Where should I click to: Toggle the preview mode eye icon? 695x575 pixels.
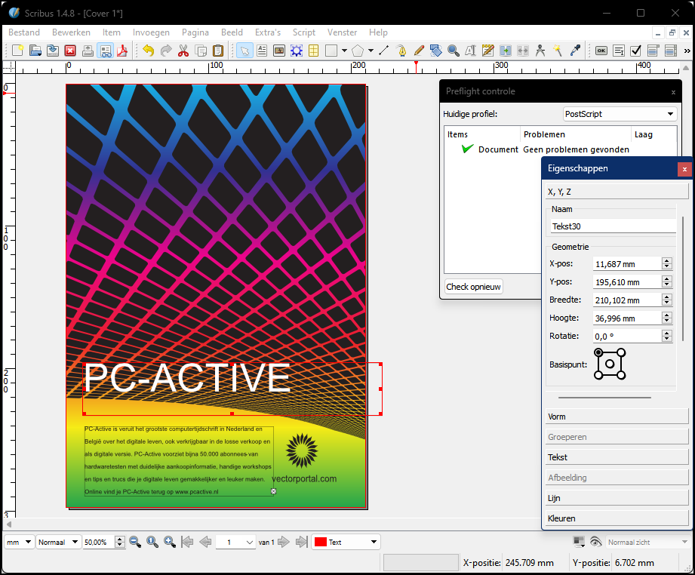[595, 542]
